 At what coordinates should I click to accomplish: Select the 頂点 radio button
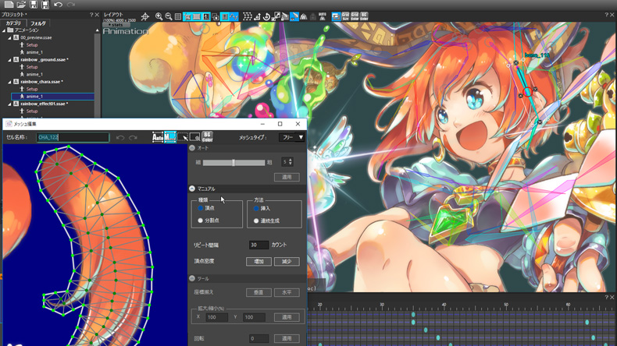pyautogui.click(x=200, y=208)
